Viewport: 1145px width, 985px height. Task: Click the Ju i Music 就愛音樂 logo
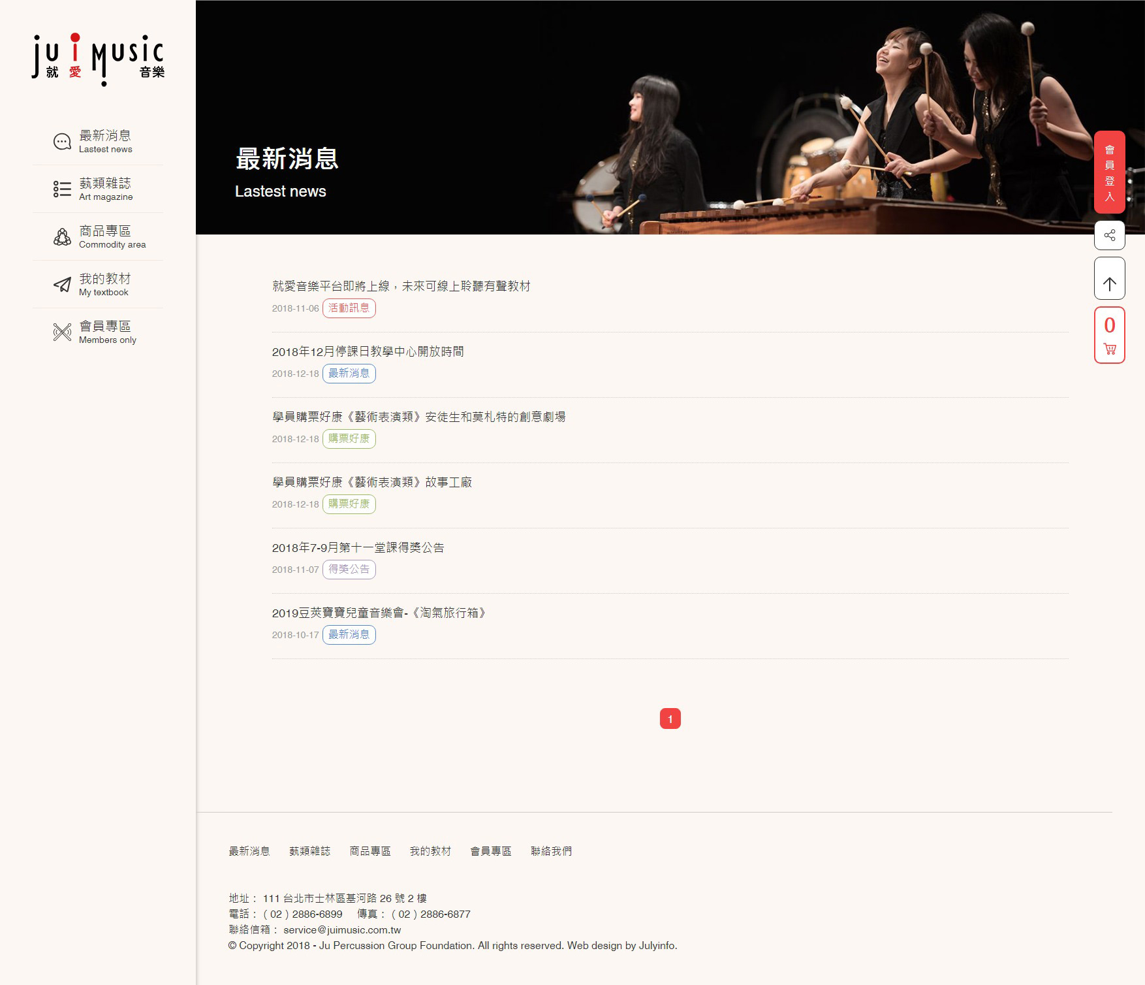(x=98, y=57)
